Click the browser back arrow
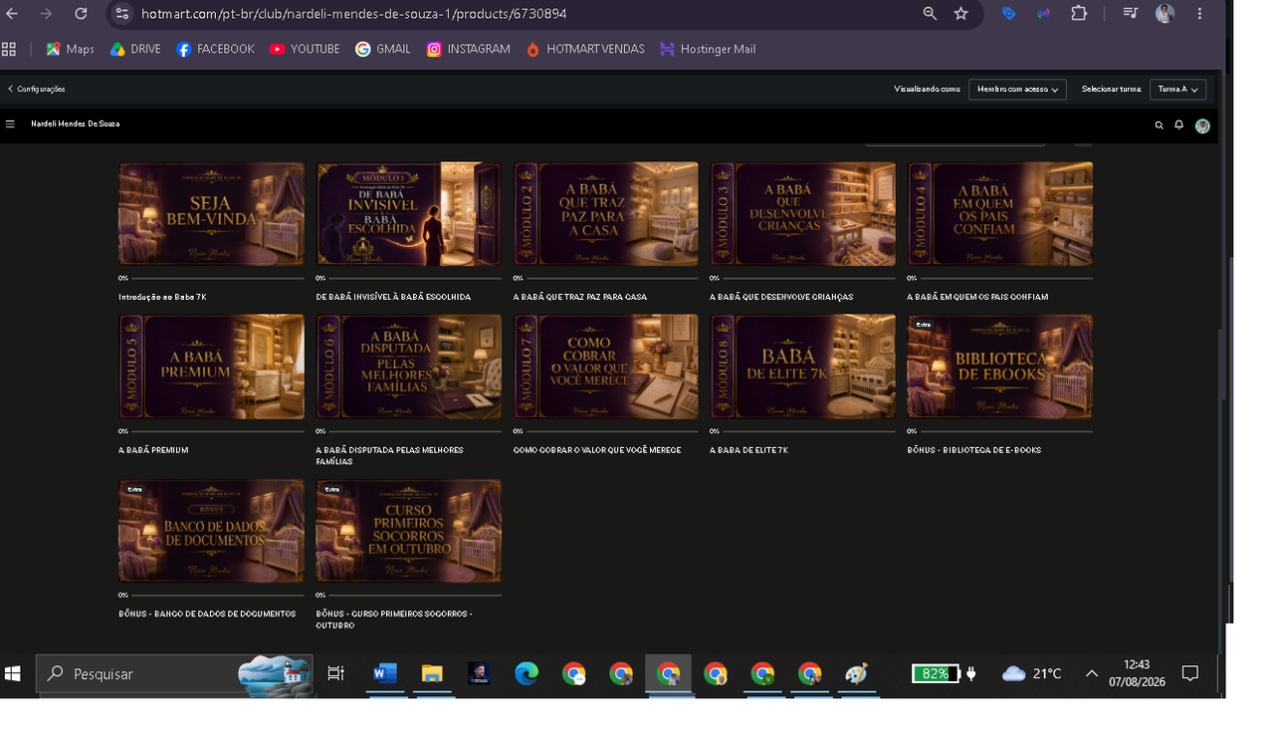Viewport: 1274px width, 740px height. click(12, 14)
